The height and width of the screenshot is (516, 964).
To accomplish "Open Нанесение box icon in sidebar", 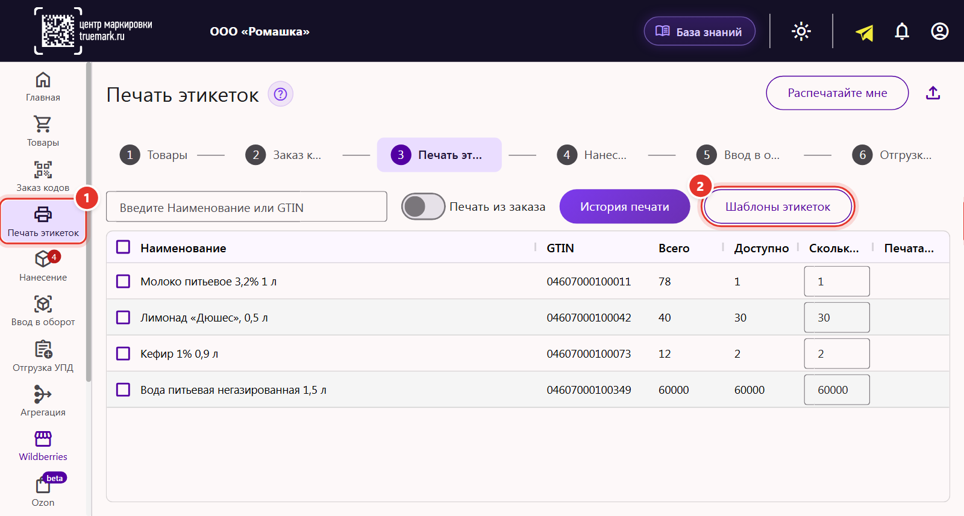I will click(43, 259).
